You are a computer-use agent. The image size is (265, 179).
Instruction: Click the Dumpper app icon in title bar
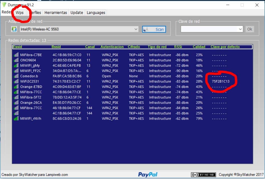tap(4, 5)
